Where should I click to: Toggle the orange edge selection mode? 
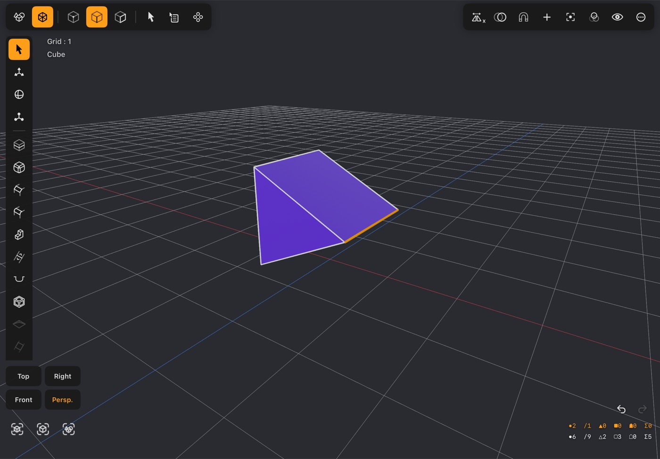97,17
